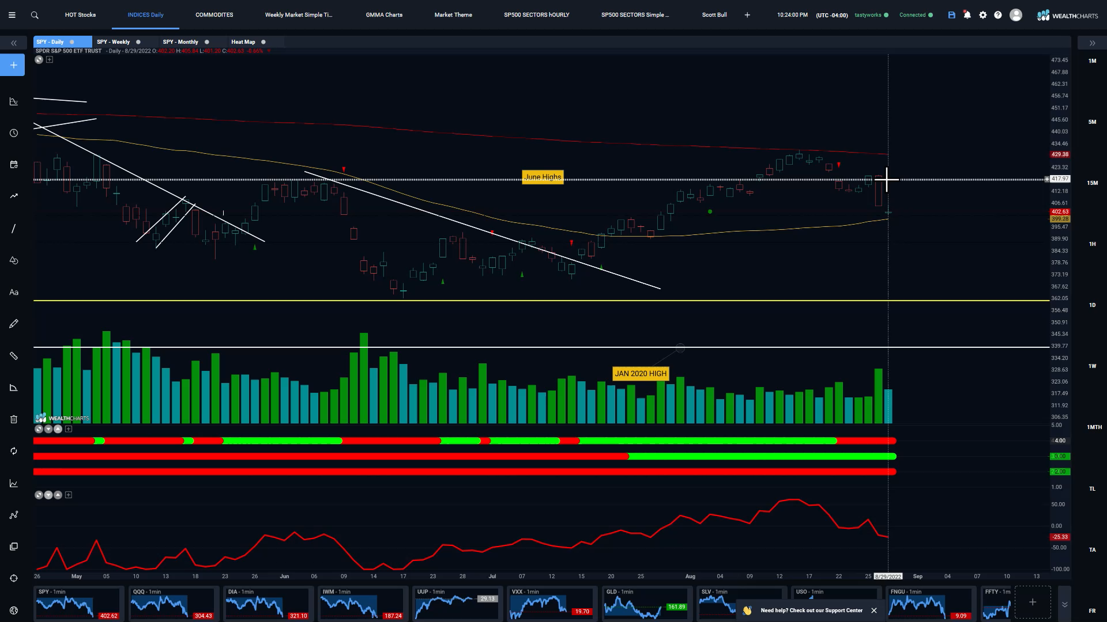Open the help question mark icon
Viewport: 1107px width, 622px height.
click(x=998, y=15)
